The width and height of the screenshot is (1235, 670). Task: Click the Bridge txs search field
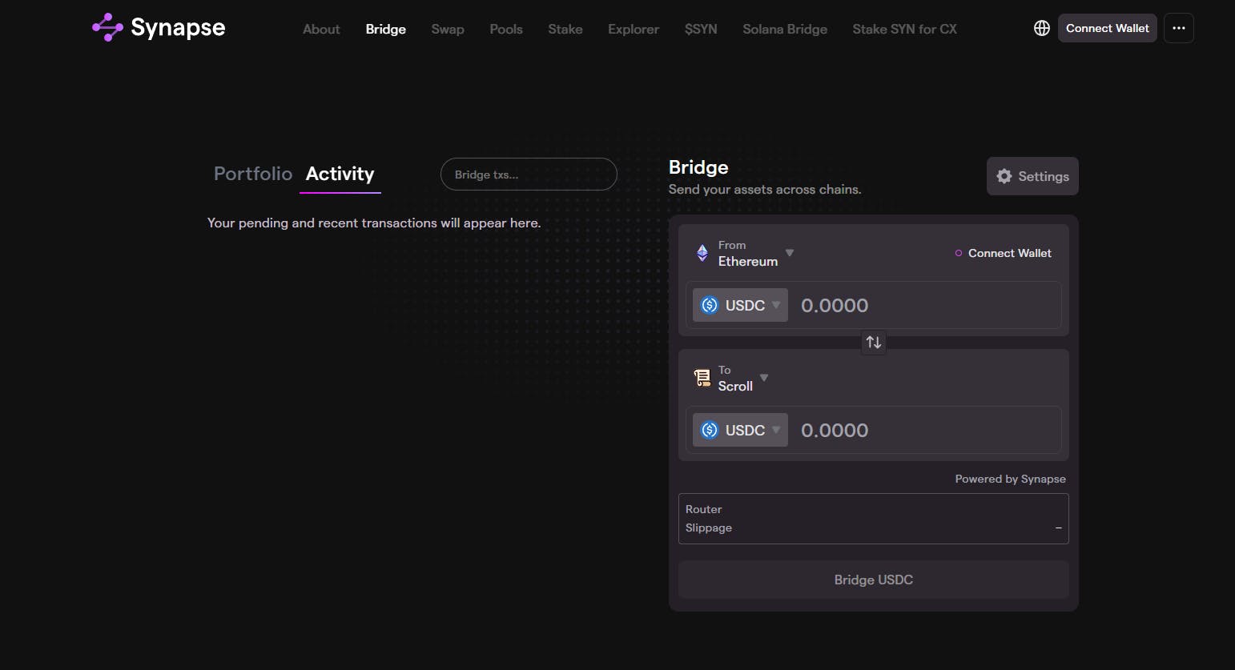529,174
